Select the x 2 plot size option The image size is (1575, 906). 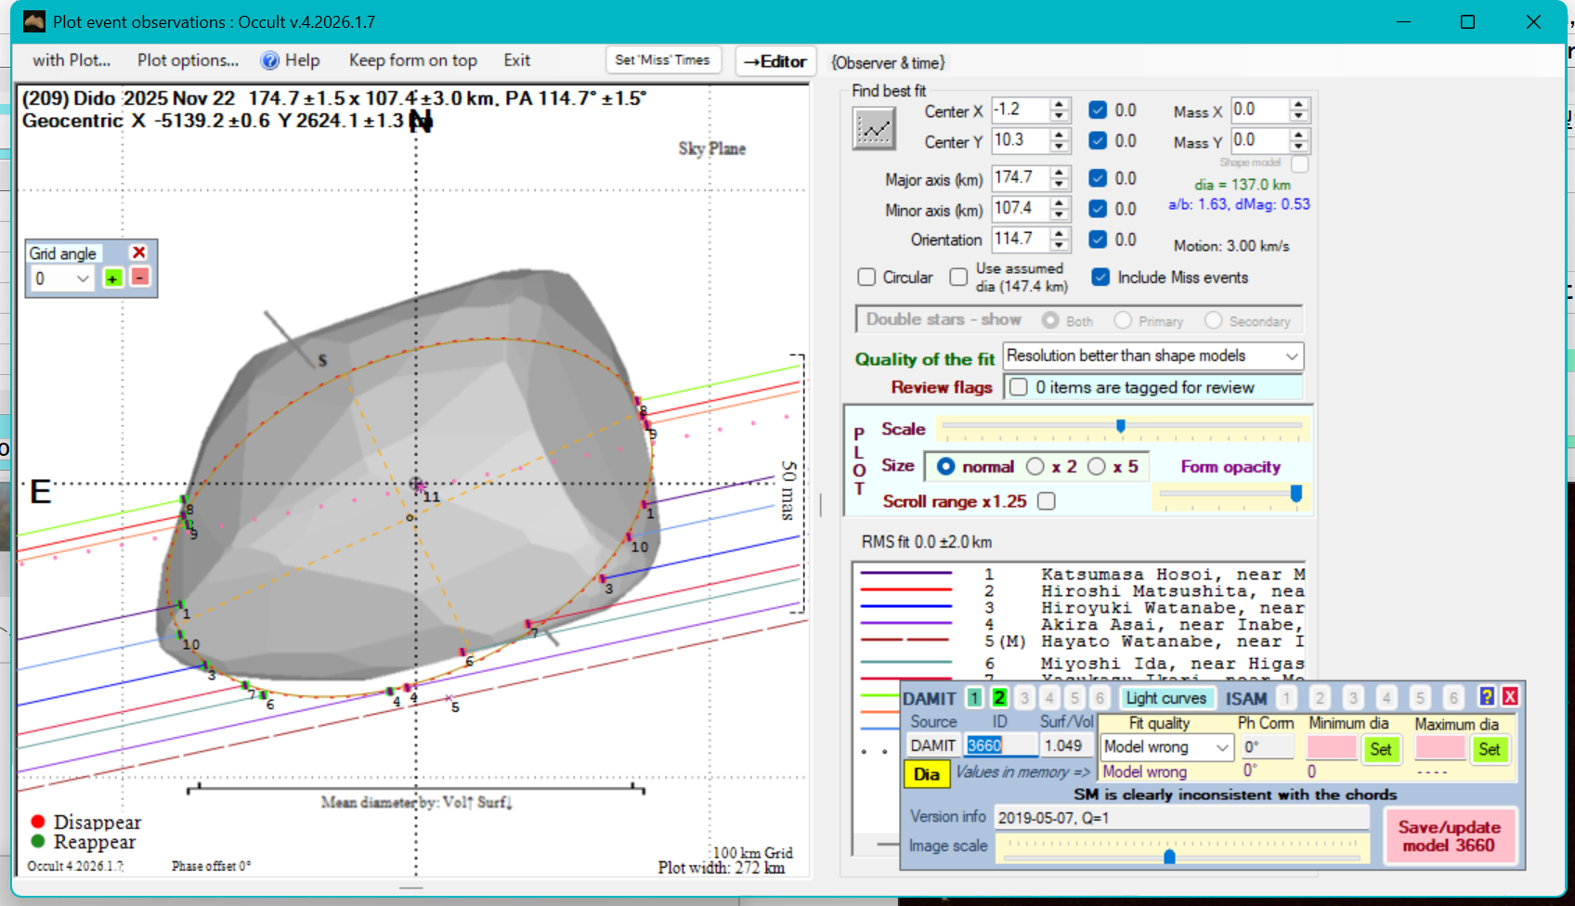point(1035,466)
